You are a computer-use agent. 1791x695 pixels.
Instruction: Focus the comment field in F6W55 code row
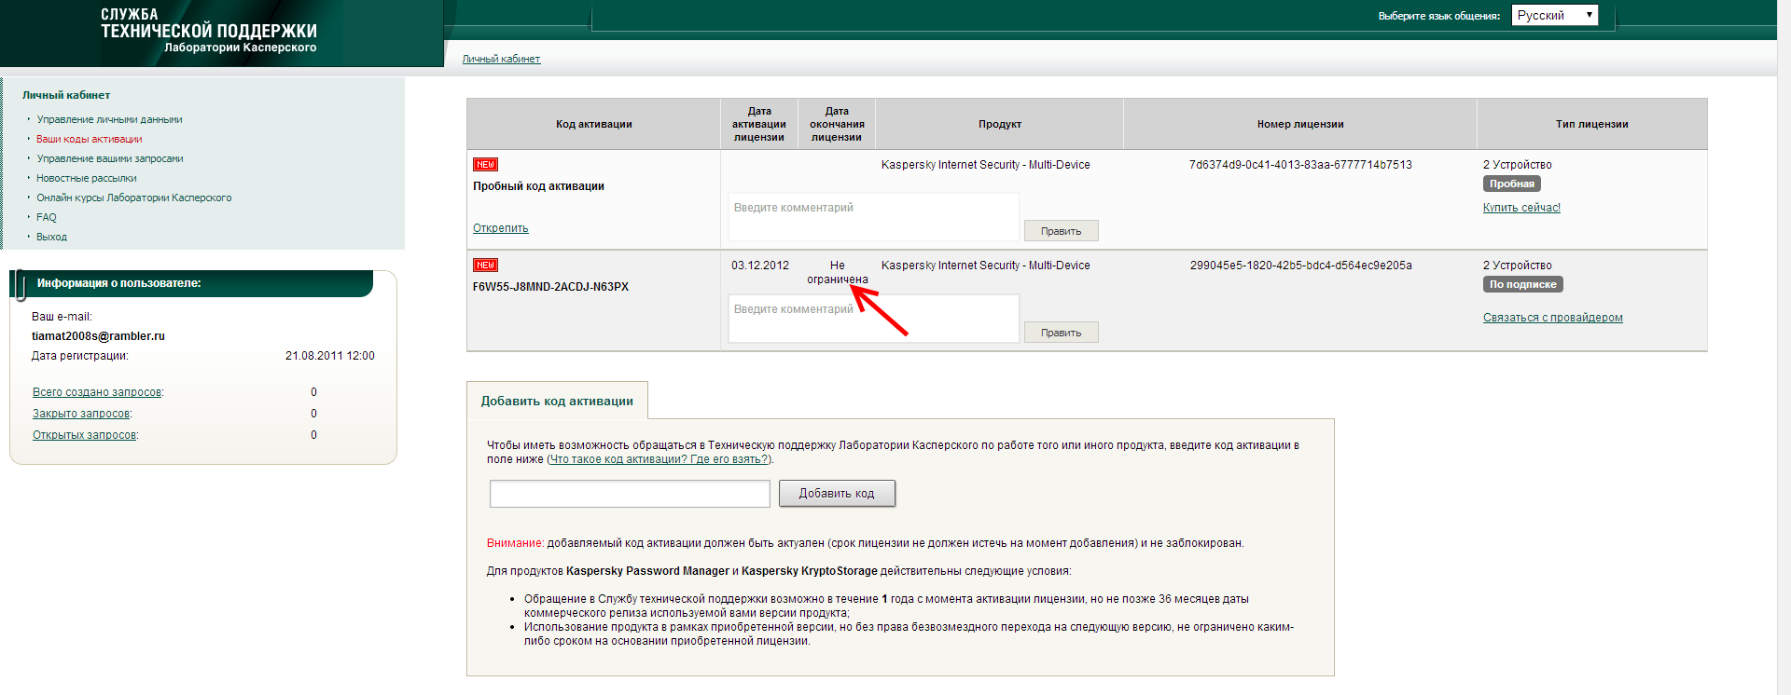coord(874,319)
